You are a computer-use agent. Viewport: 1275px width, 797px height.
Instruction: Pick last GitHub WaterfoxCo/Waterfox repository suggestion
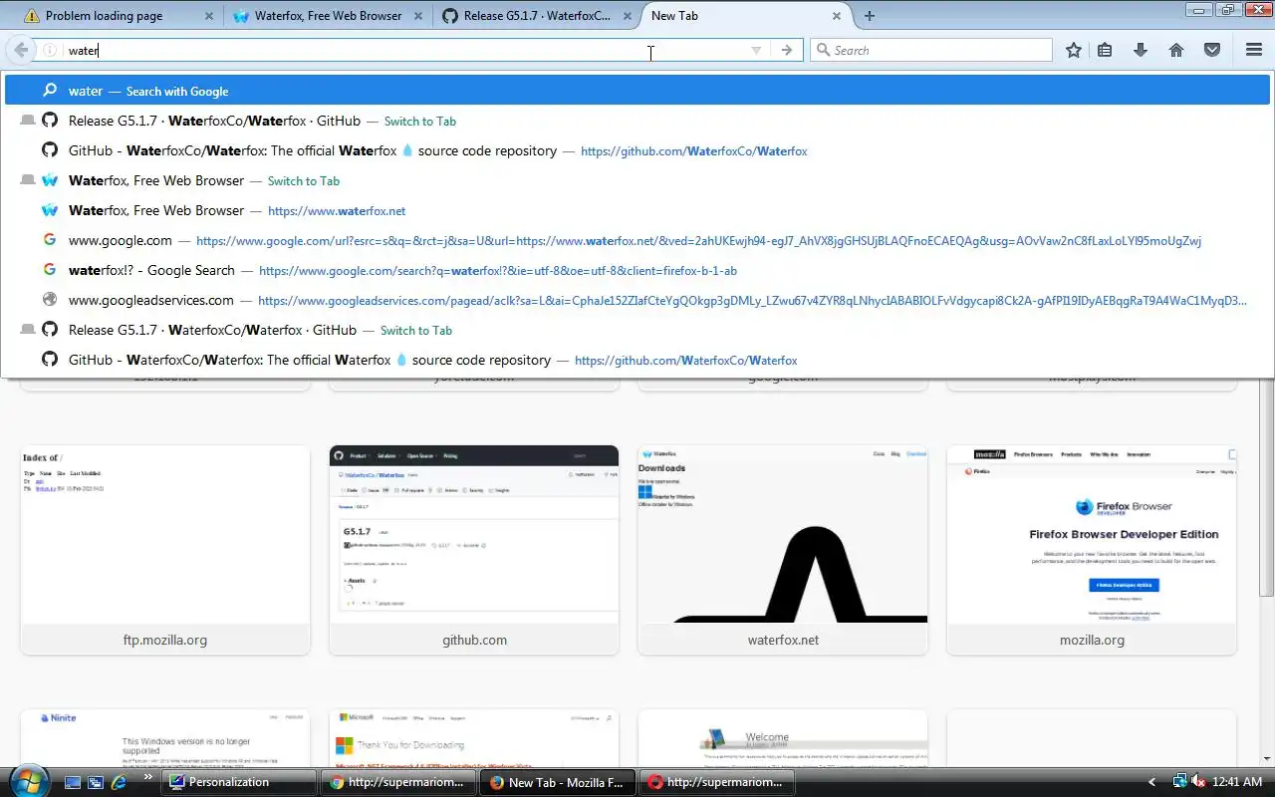[637, 360]
